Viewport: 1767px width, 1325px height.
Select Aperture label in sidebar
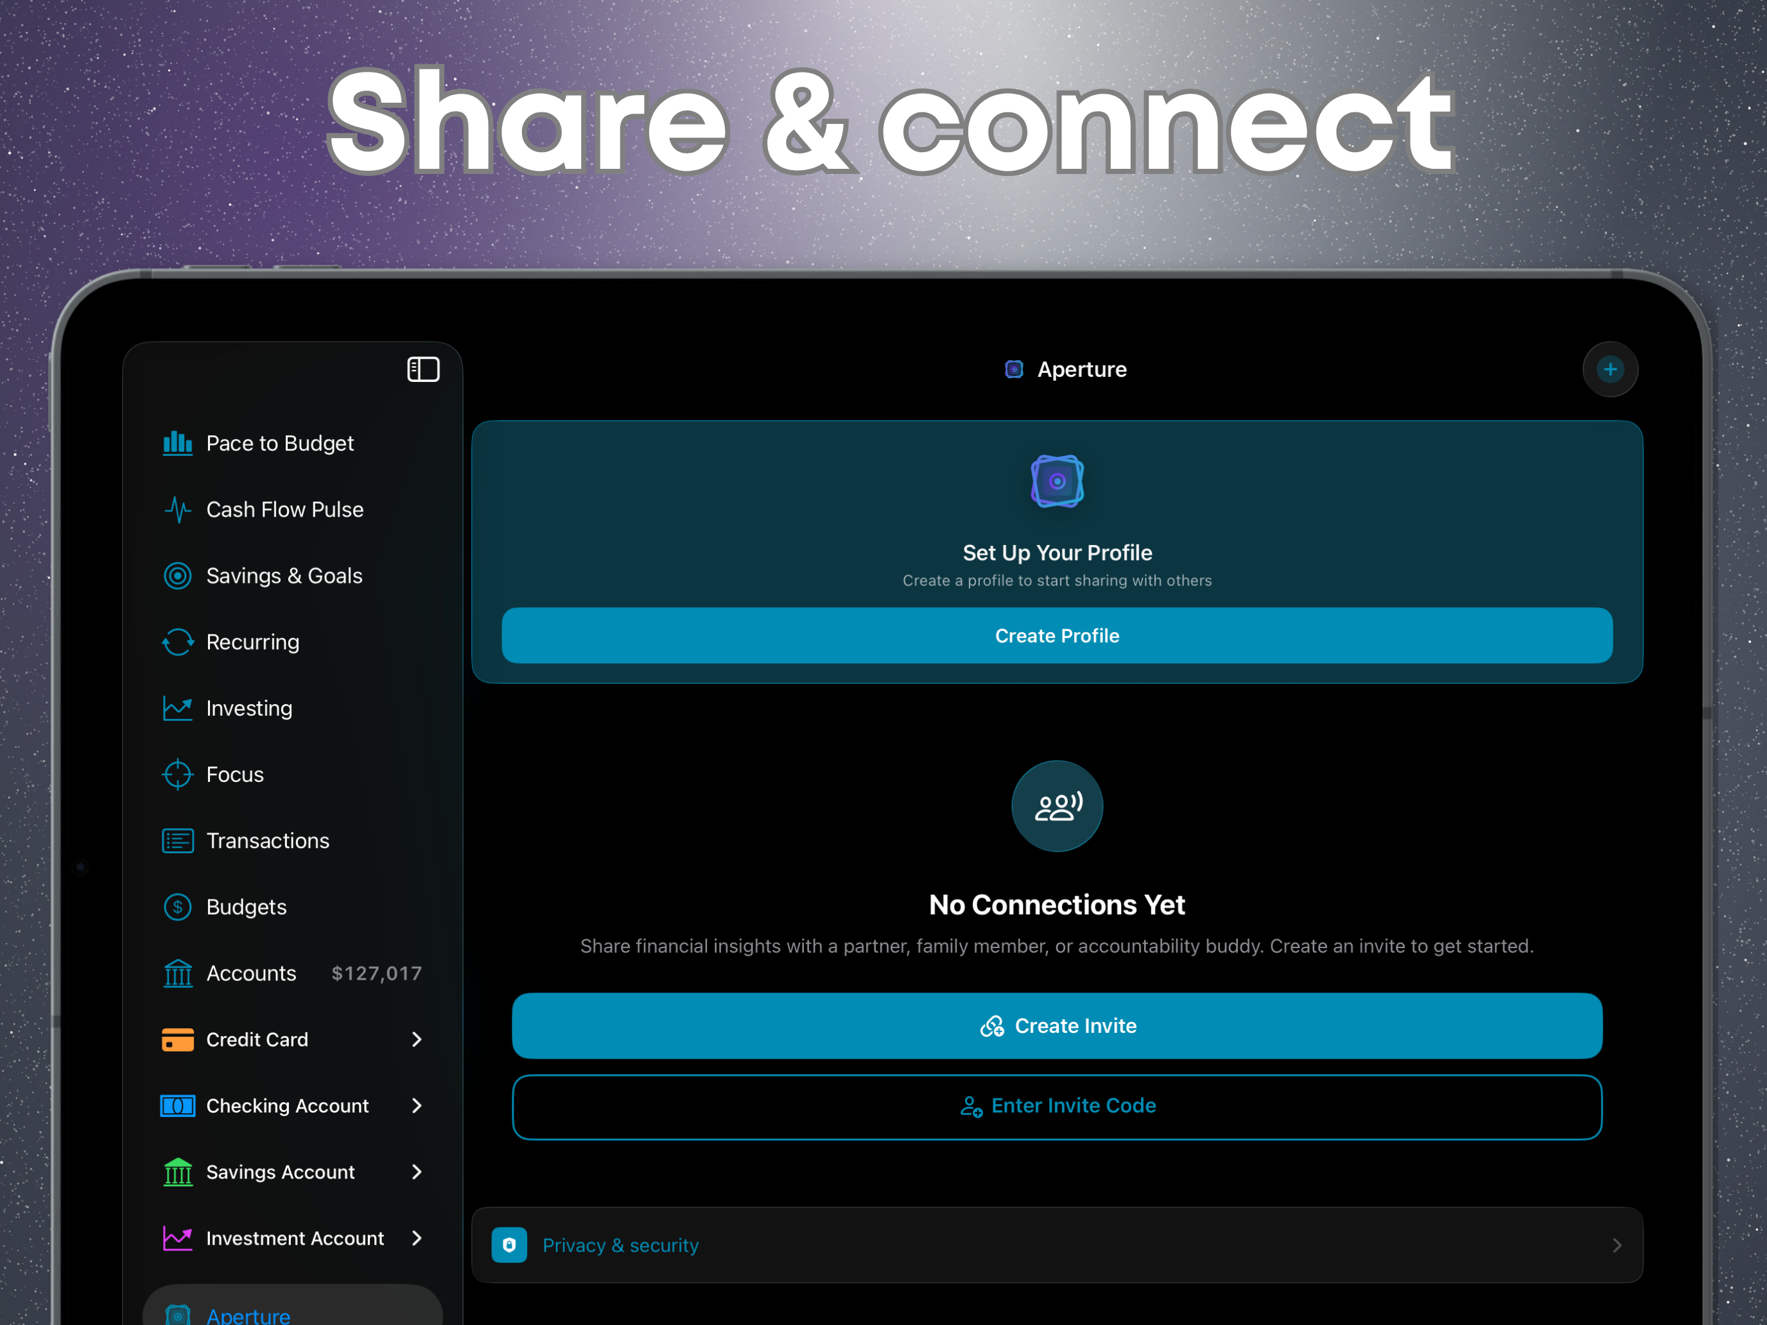(248, 1315)
